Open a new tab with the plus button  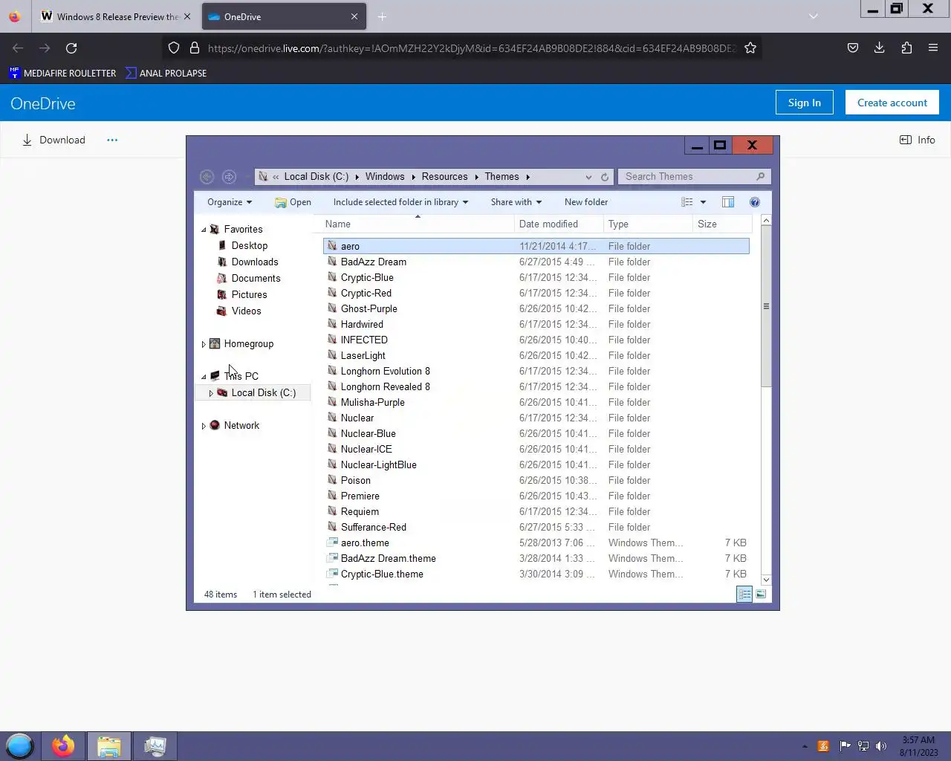[382, 16]
